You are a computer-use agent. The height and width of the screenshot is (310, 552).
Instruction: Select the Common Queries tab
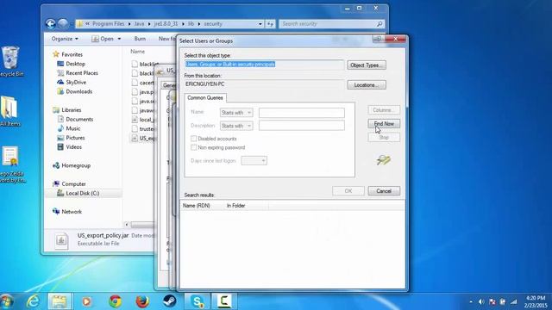pyautogui.click(x=205, y=97)
